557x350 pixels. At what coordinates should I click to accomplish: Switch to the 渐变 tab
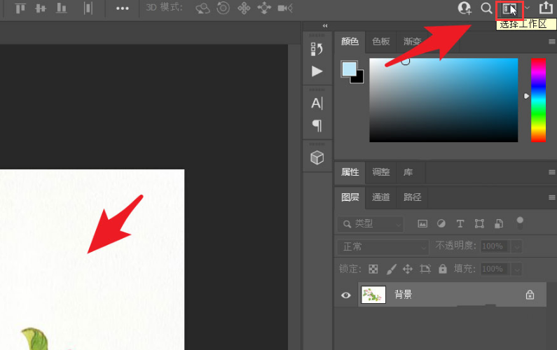coord(413,41)
